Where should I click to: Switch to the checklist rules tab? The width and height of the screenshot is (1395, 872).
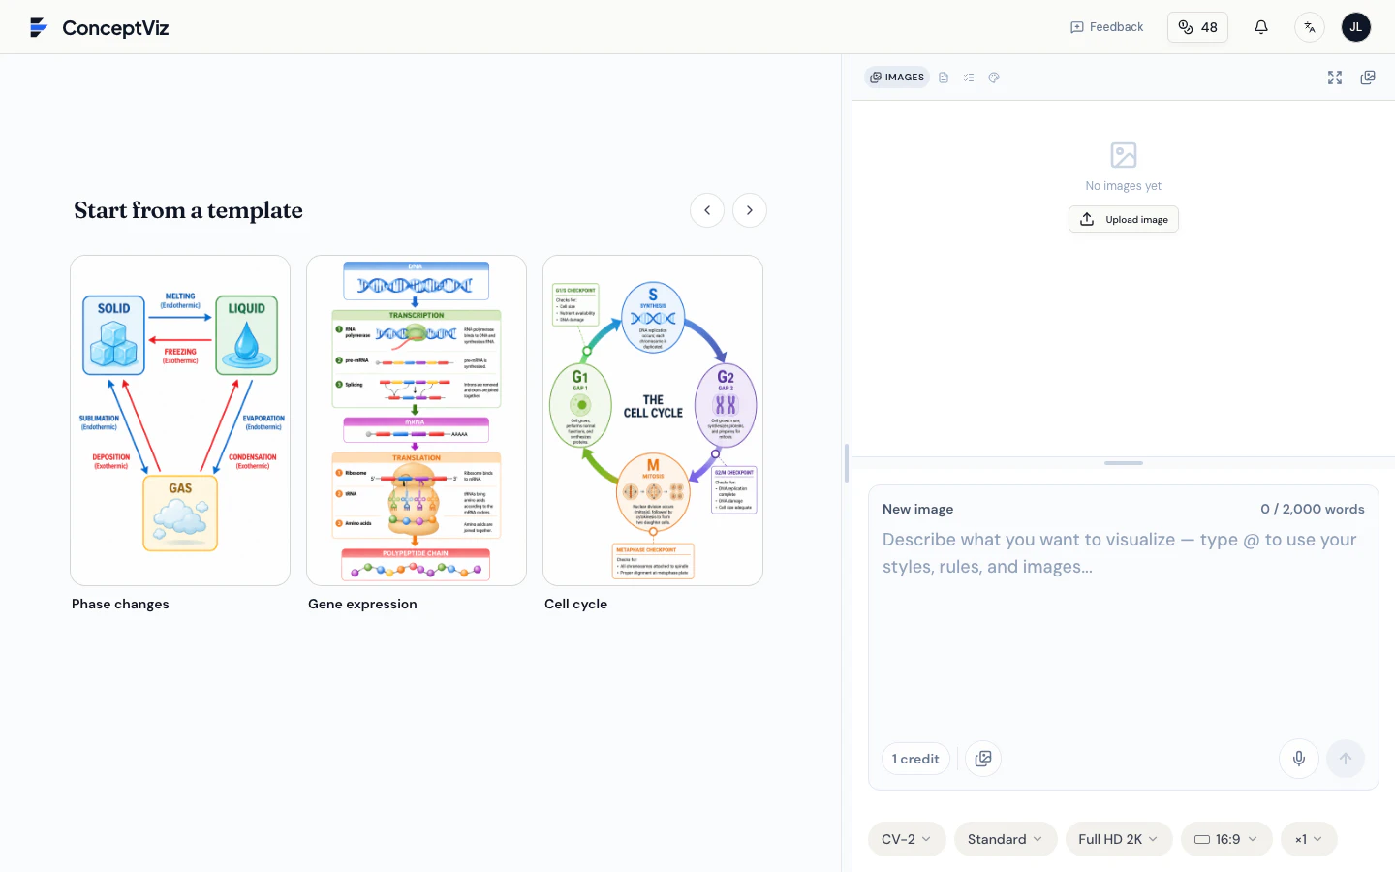(x=969, y=78)
